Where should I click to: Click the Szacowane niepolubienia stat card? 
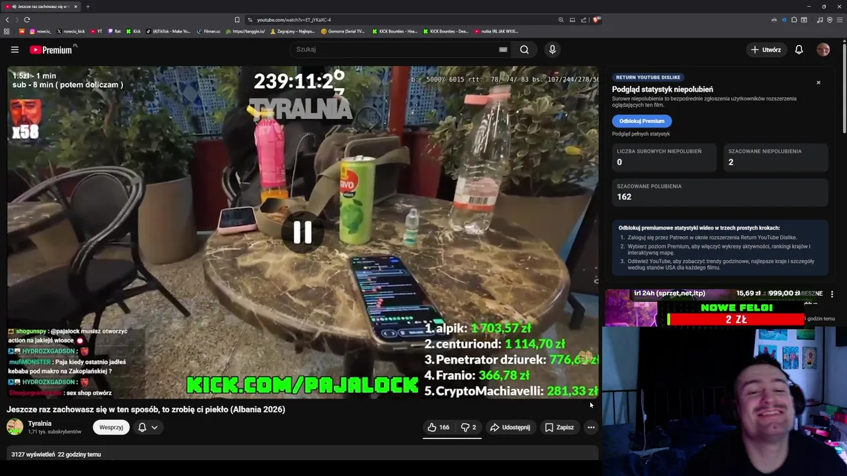point(776,157)
